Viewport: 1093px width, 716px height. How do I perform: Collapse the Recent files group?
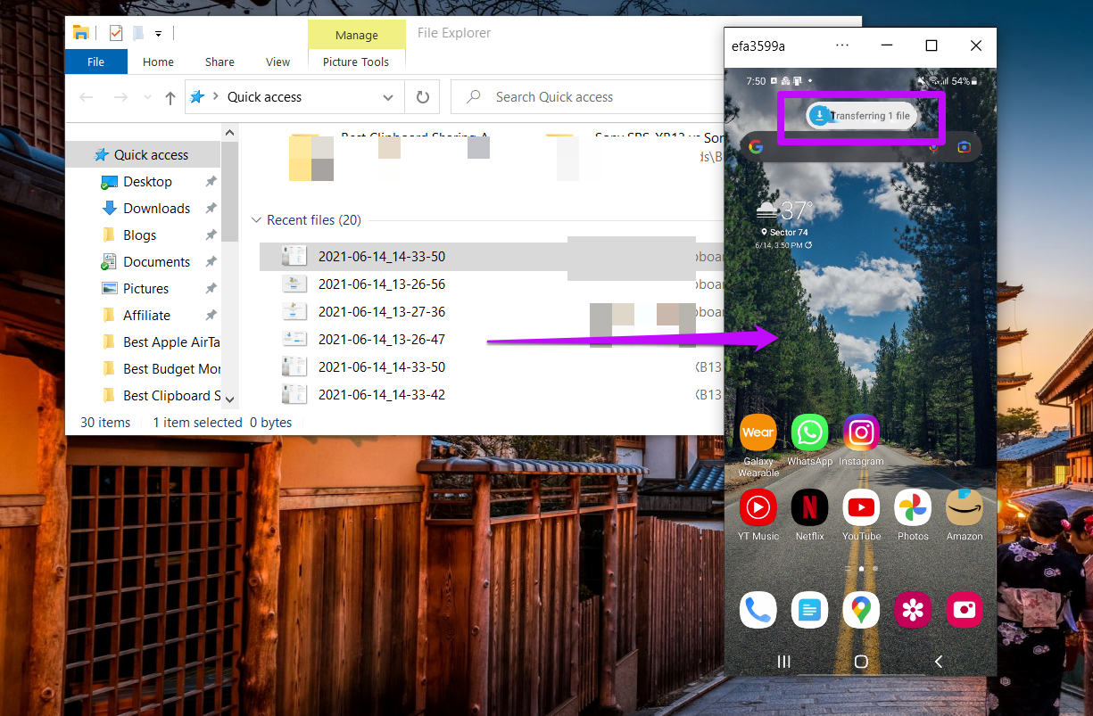(x=257, y=220)
